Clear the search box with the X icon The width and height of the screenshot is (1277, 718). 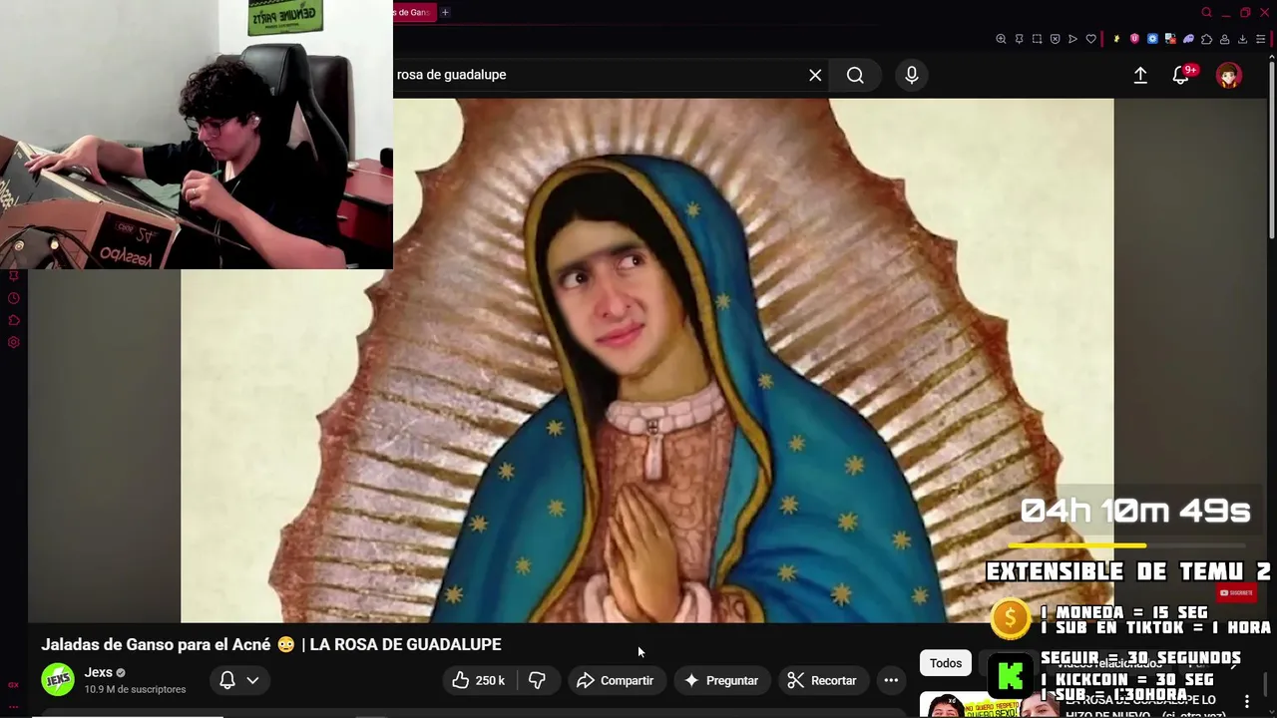[x=815, y=75]
